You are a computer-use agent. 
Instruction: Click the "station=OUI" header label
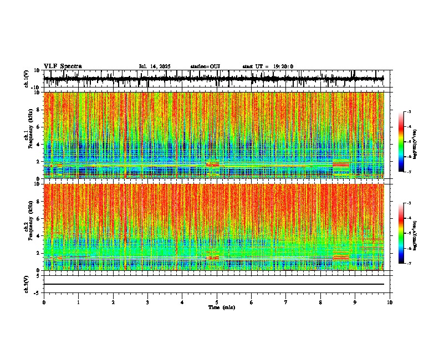coord(205,66)
